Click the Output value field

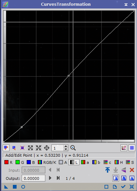tap(33, 178)
